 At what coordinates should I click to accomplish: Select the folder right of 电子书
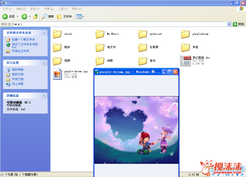[x=148, y=47]
